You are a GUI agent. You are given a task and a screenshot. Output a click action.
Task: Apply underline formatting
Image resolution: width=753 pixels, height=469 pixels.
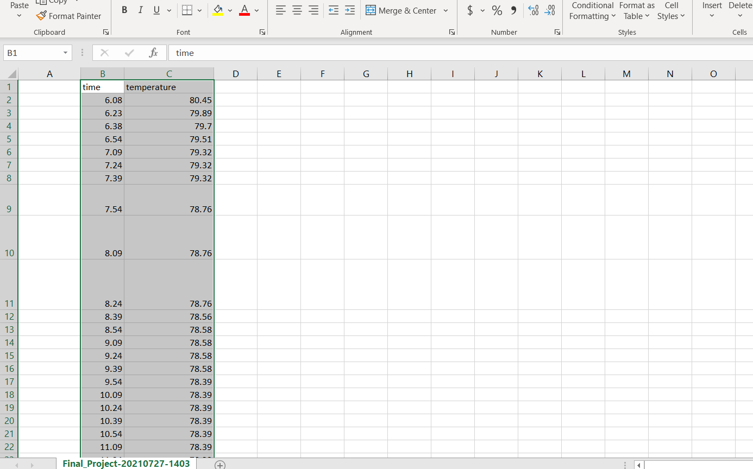pyautogui.click(x=157, y=10)
